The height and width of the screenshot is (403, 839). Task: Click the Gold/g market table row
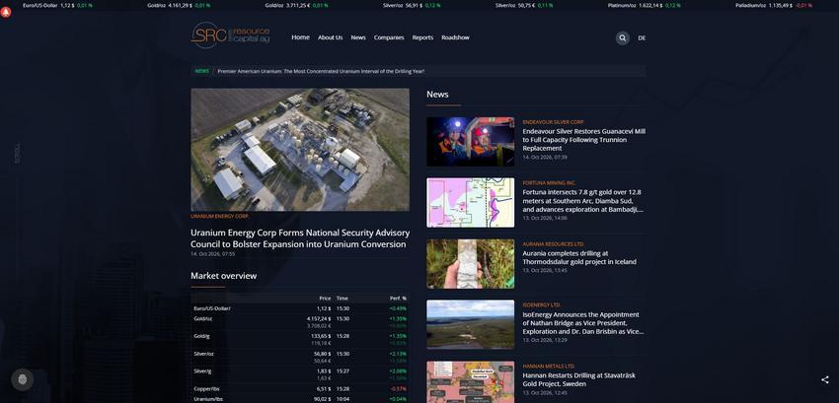(x=300, y=339)
